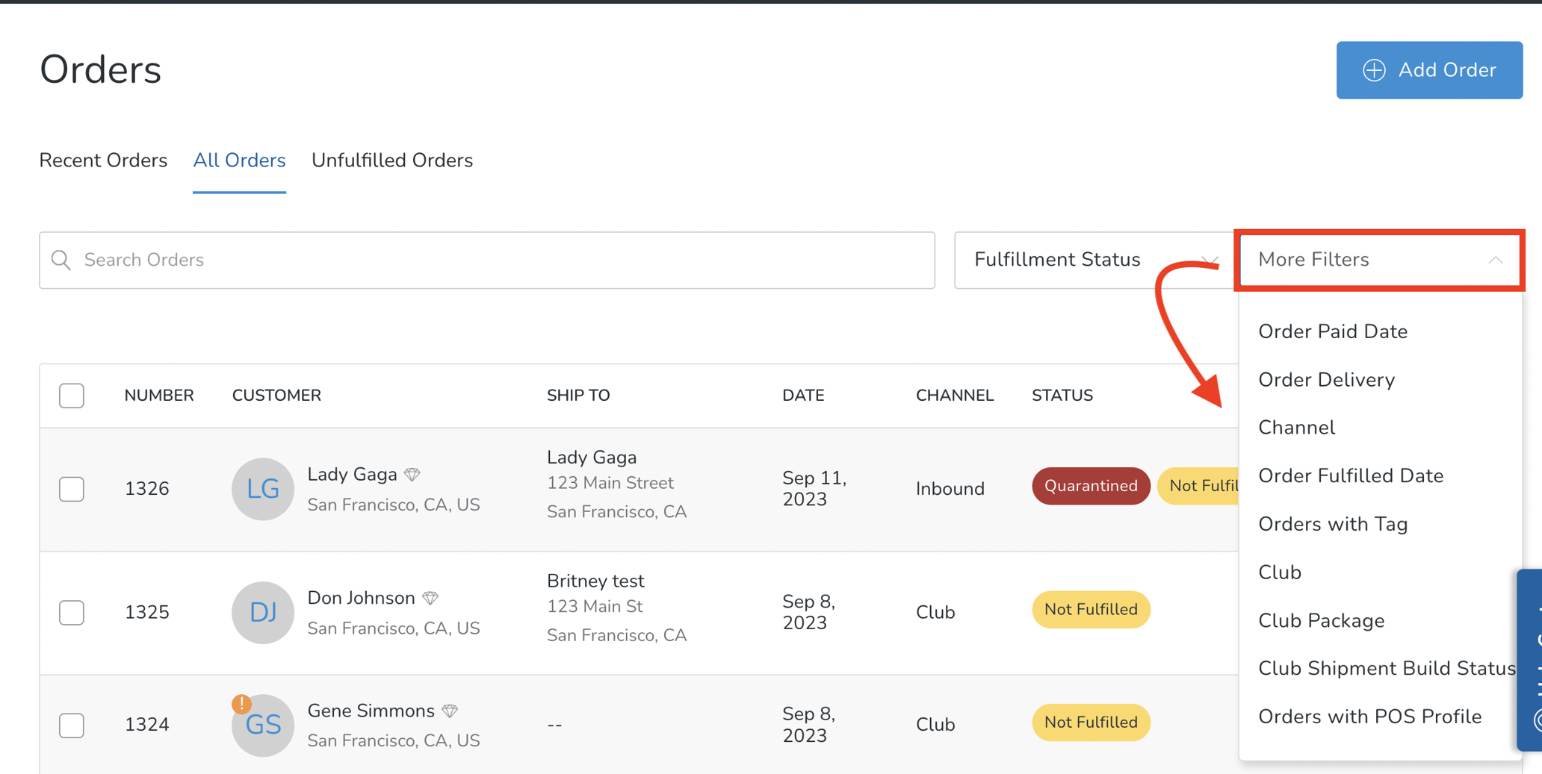Click the orange alert badge on GS avatar

[x=241, y=703]
